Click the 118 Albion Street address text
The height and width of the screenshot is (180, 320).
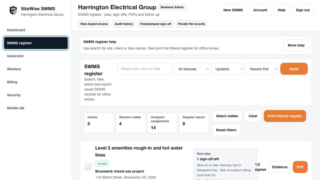125,177
